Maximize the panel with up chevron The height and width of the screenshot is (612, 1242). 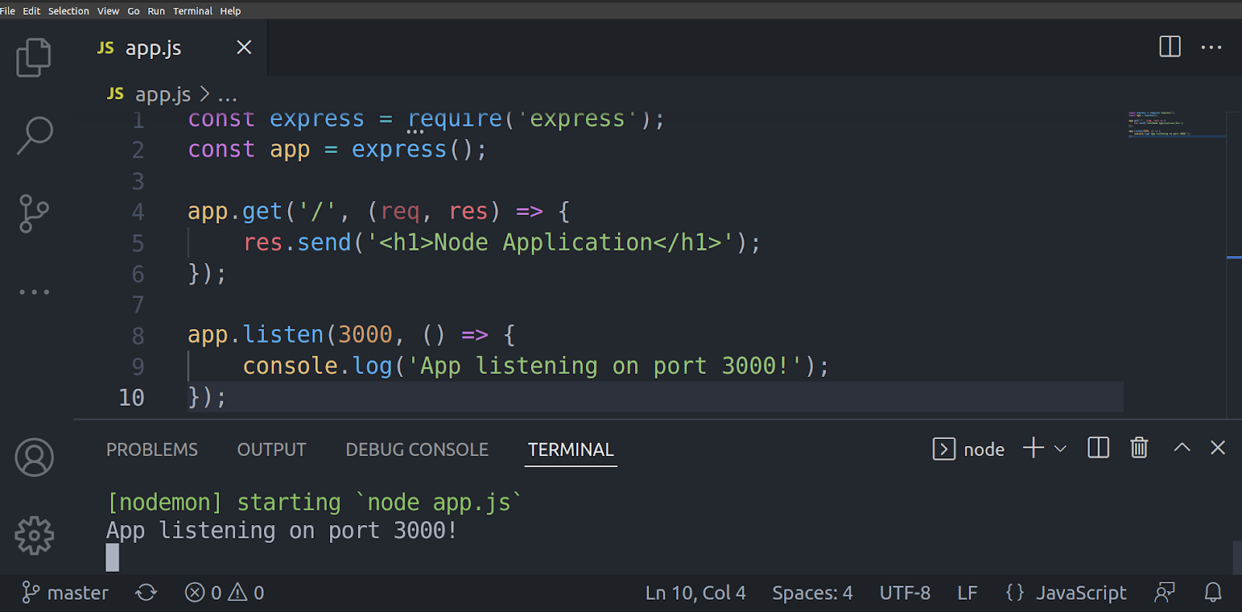(x=1181, y=448)
